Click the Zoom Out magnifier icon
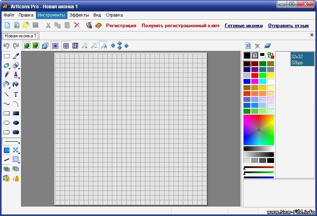This screenshot has height=216, width=317. (94, 46)
